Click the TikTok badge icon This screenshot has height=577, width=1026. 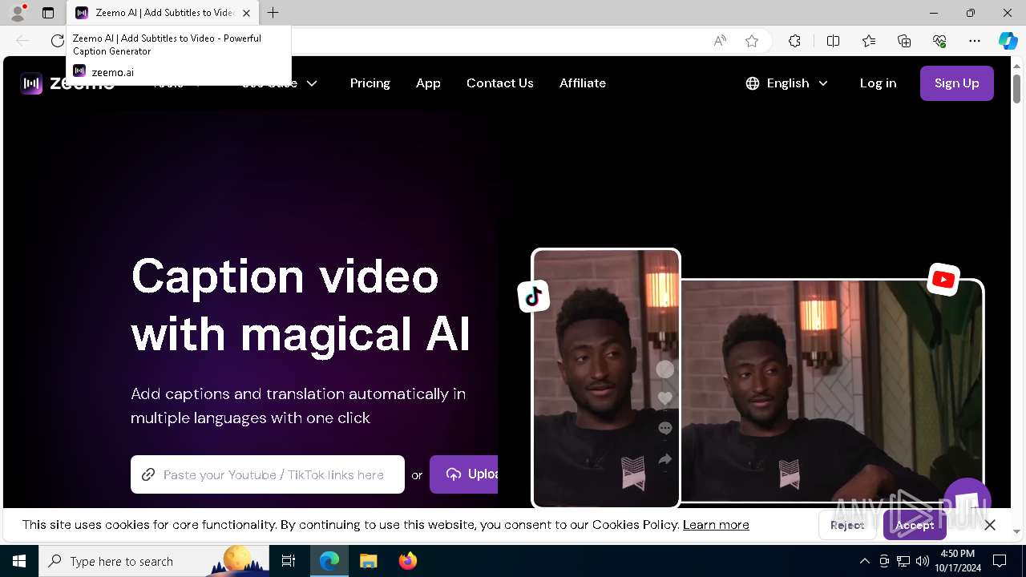534,297
